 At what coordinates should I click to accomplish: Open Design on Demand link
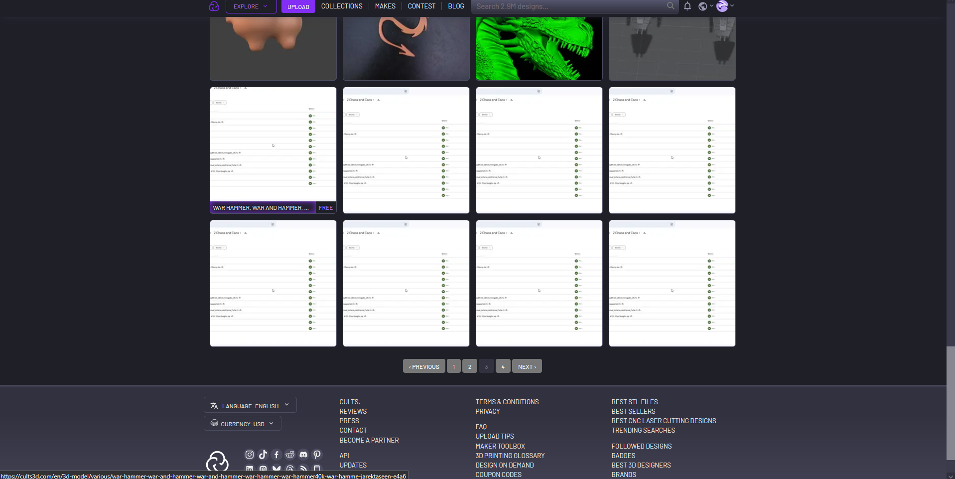point(505,465)
